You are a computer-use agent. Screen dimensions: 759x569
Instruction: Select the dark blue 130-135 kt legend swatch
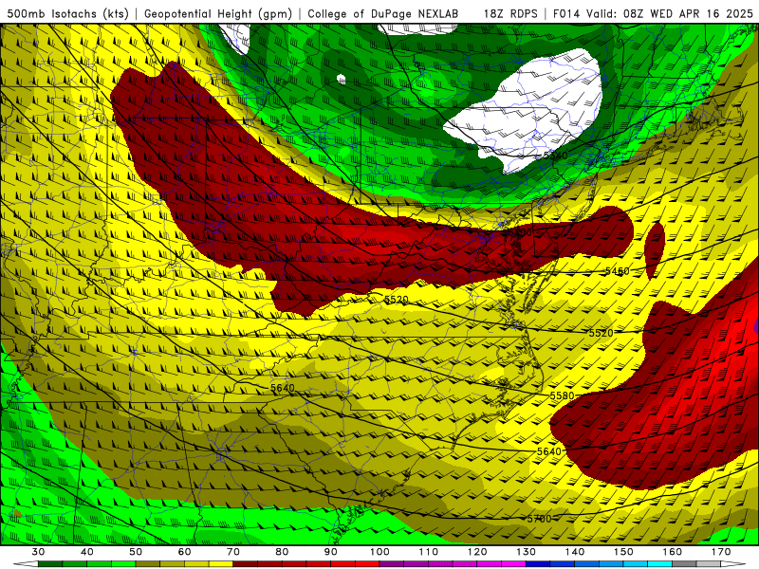tap(538, 564)
